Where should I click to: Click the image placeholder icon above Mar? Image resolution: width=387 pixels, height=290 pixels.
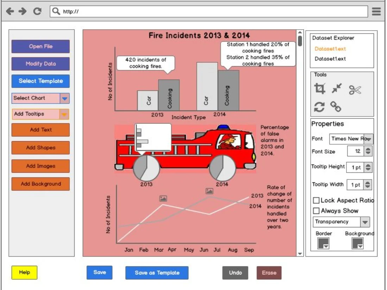pos(163,198)
